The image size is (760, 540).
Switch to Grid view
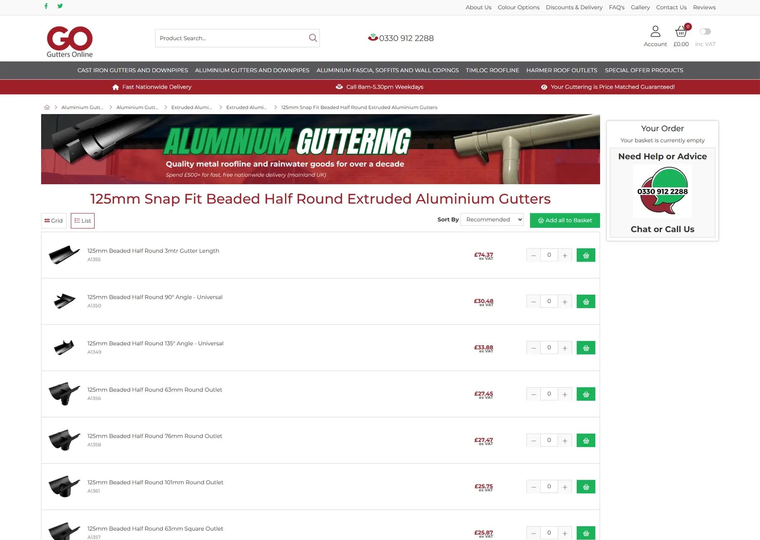pyautogui.click(x=54, y=221)
